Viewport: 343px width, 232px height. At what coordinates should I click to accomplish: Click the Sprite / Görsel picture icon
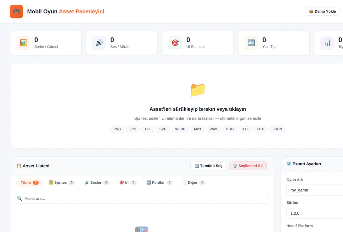pyautogui.click(x=23, y=43)
